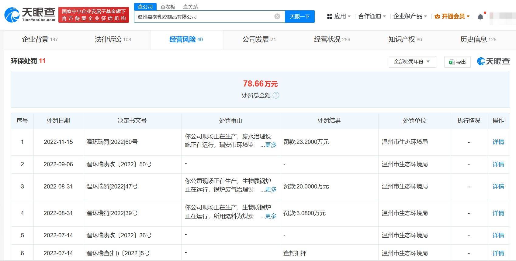The width and height of the screenshot is (516, 261).
Task: Expand the 全部处罚年份 dropdown
Action: (412, 62)
